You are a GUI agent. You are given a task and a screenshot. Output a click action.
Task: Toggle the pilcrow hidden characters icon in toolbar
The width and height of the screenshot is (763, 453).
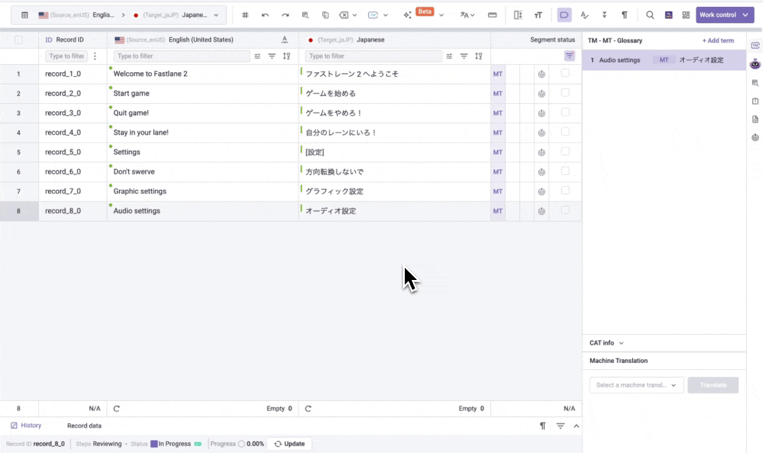coord(625,15)
